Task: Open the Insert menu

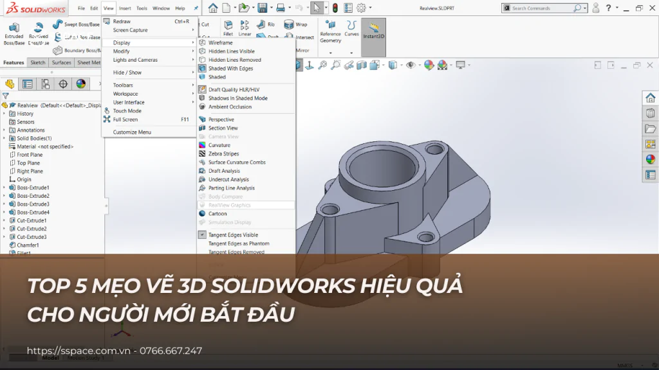Action: click(125, 8)
